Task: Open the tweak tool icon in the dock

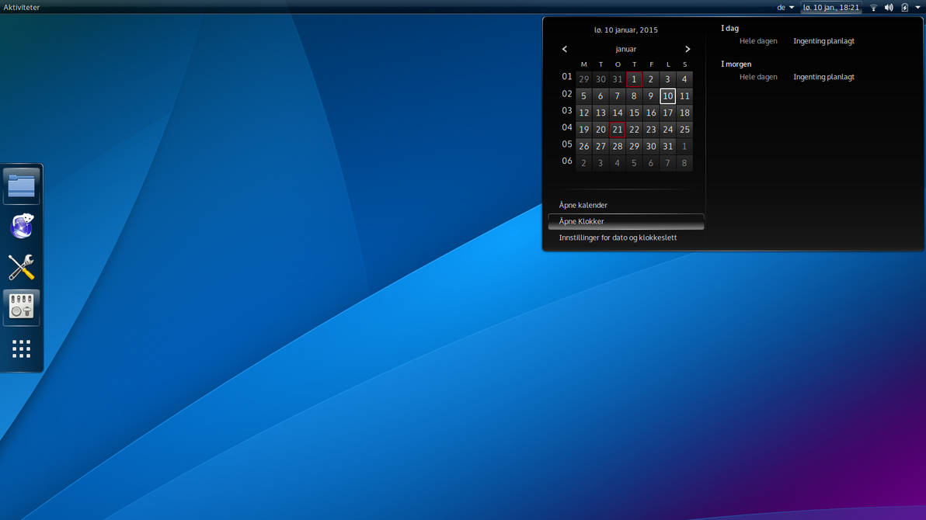Action: click(x=21, y=307)
